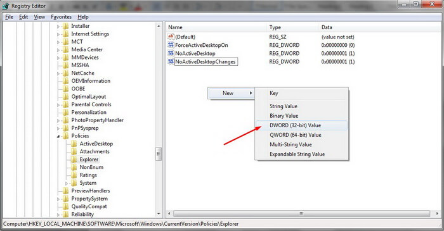
Task: Collapse the Policies tree node
Action: [x=58, y=137]
